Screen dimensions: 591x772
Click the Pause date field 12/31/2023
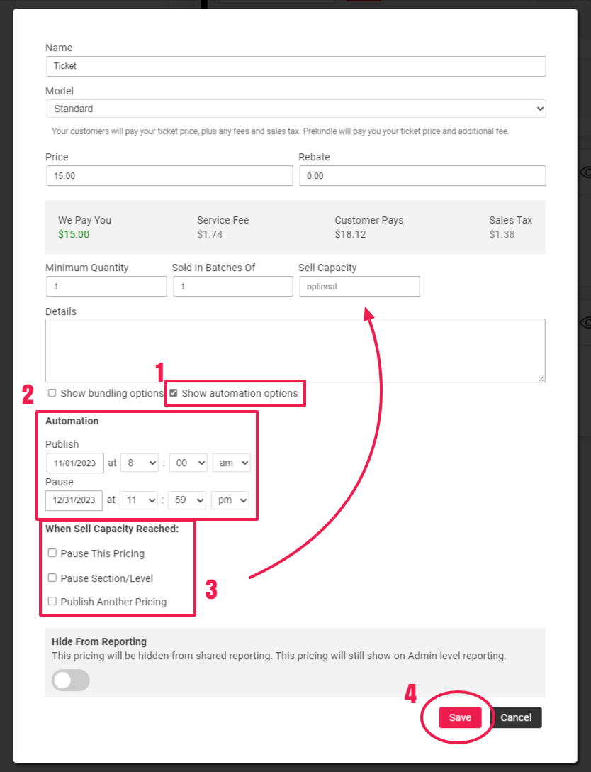coord(74,500)
